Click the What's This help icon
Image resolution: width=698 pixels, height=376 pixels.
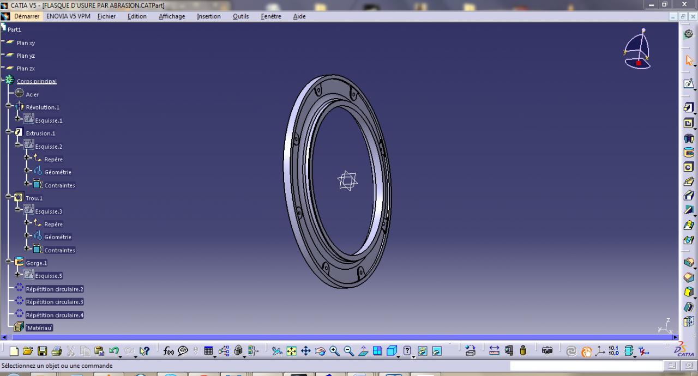pyautogui.click(x=145, y=351)
